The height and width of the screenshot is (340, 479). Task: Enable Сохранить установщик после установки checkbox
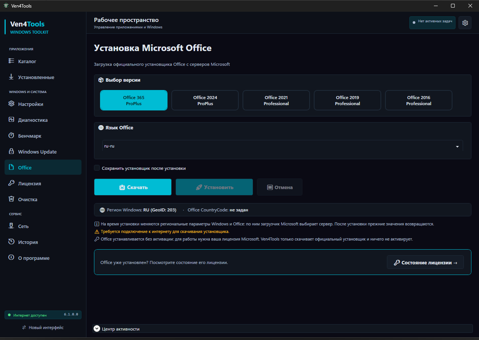coord(97,168)
